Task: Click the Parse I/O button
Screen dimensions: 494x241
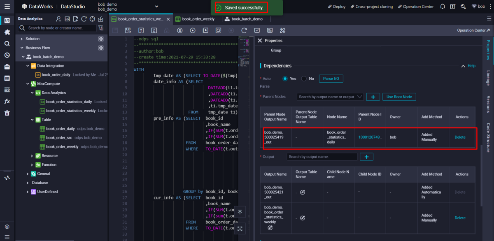Action: 331,79
